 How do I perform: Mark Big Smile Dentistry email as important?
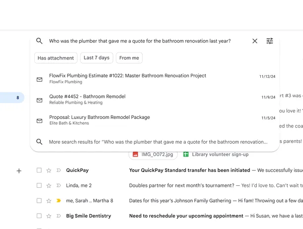click(x=59, y=216)
